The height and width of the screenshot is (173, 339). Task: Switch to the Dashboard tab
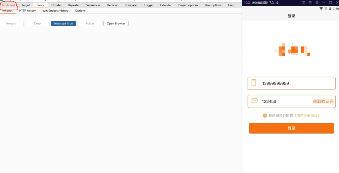[x=8, y=5]
